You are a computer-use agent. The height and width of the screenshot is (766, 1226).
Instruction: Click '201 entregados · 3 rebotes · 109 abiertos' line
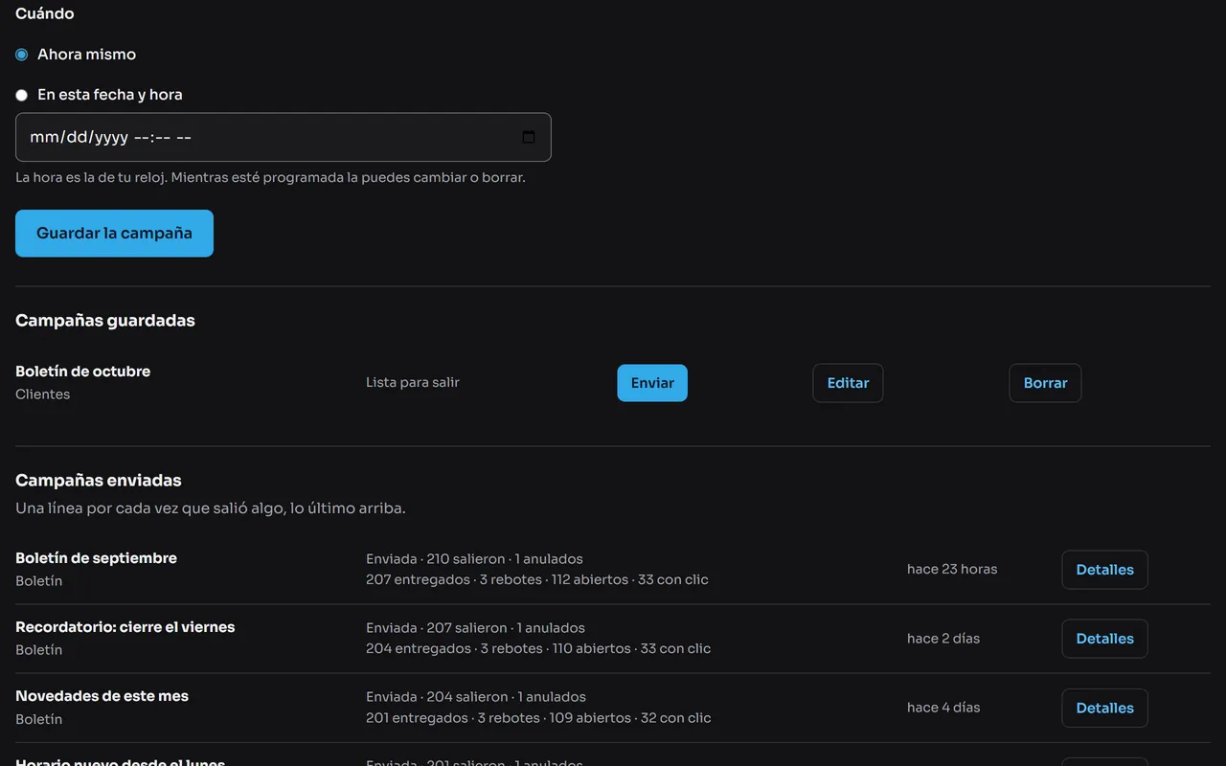coord(538,717)
